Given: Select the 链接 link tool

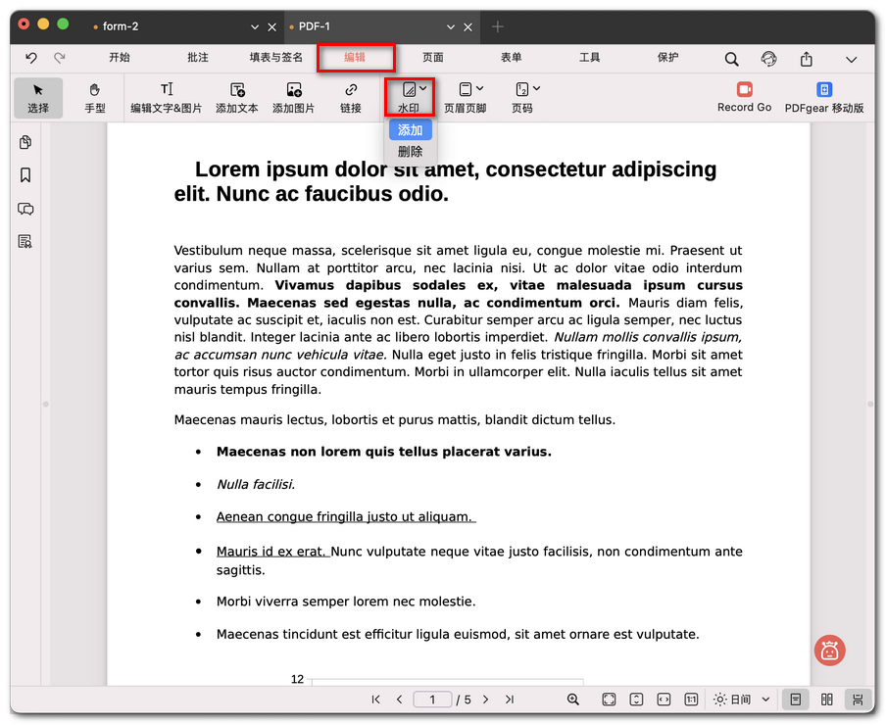Looking at the screenshot, I should click(x=350, y=98).
